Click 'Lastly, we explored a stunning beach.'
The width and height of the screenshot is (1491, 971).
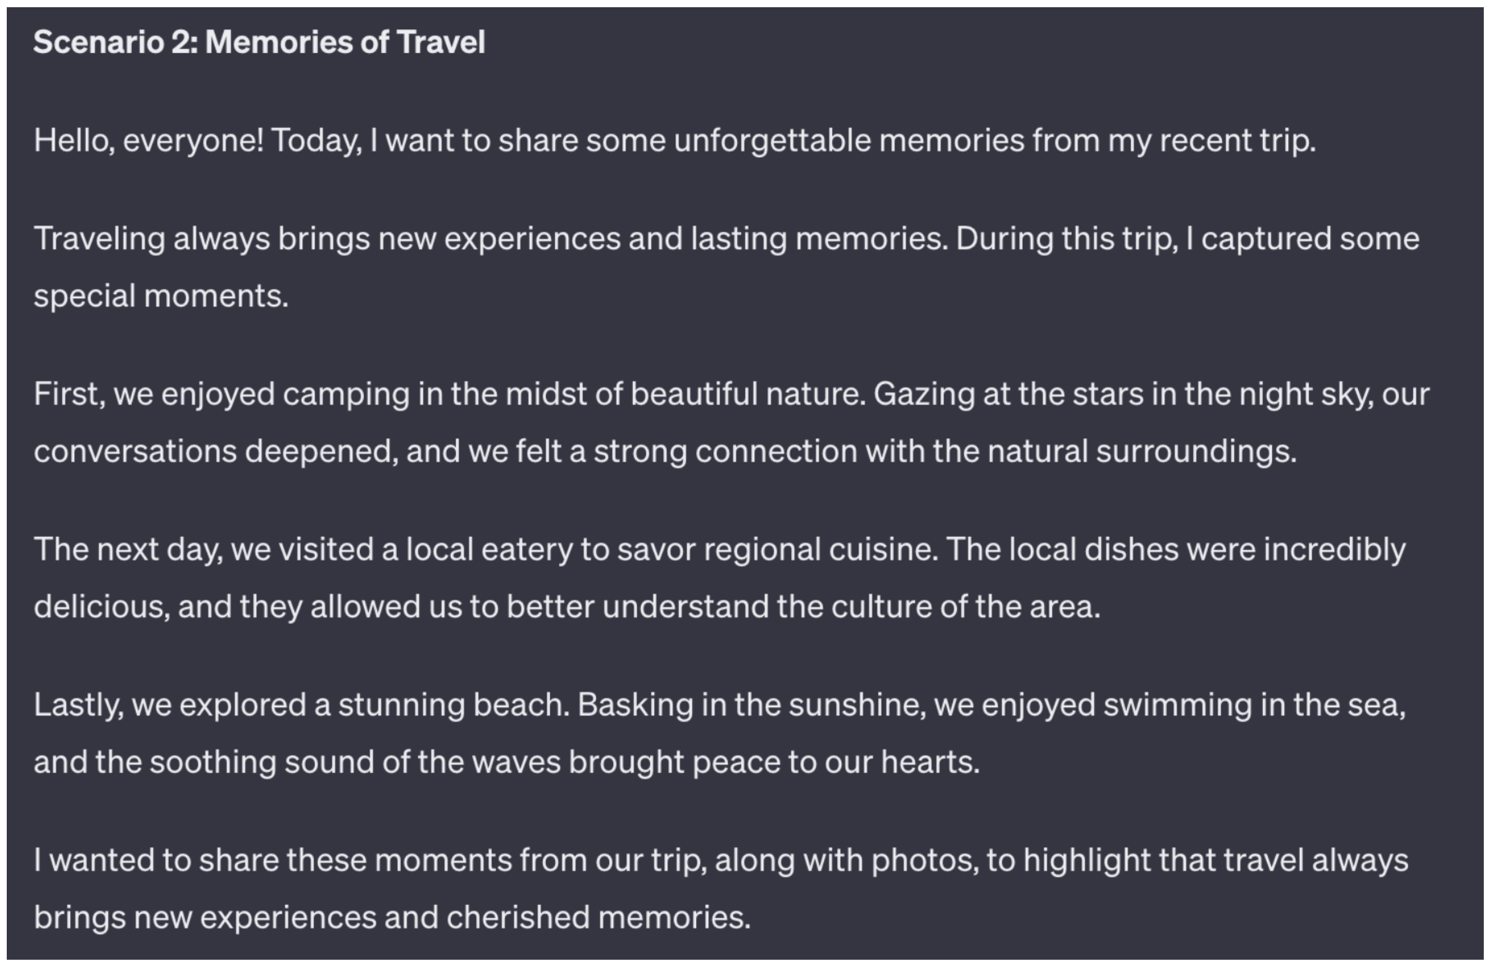pyautogui.click(x=302, y=704)
